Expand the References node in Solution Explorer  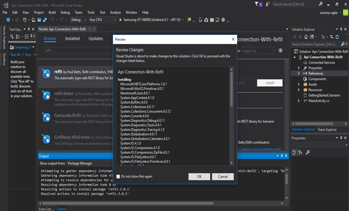pyautogui.click(x=299, y=73)
